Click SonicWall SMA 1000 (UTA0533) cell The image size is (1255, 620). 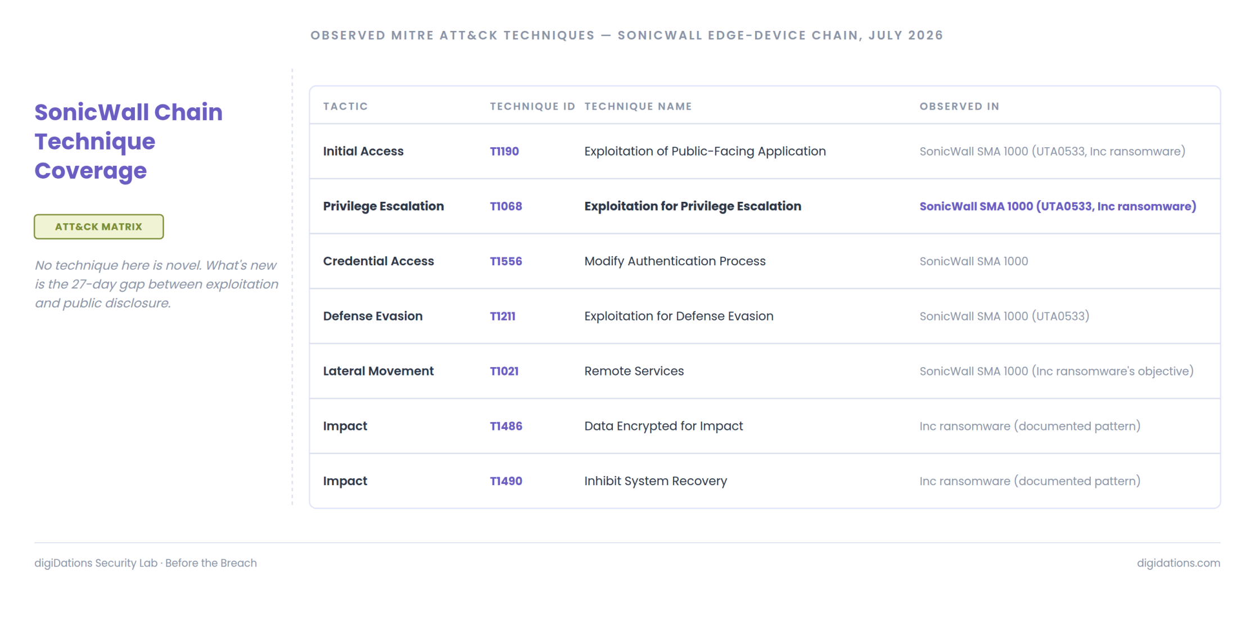(1005, 316)
